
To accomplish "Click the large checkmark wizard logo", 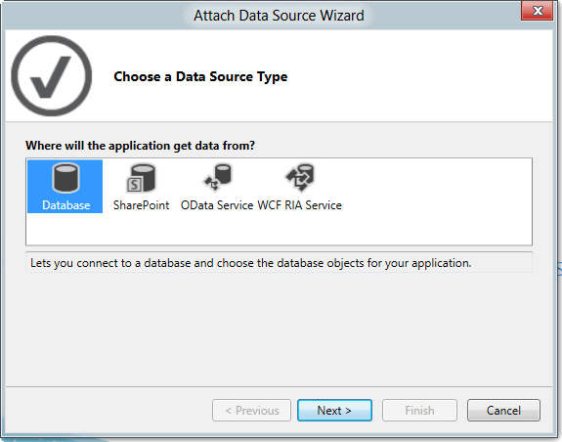I will (x=52, y=75).
